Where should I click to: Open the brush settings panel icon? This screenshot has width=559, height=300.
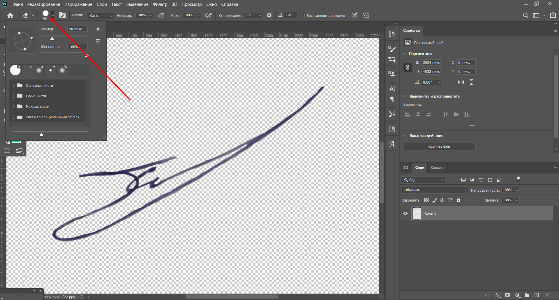(62, 15)
